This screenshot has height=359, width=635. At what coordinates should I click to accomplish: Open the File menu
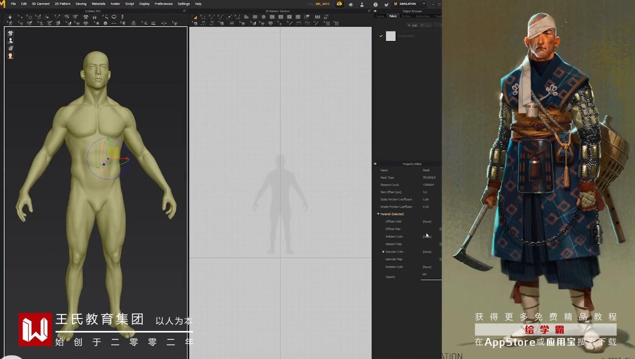click(x=13, y=4)
